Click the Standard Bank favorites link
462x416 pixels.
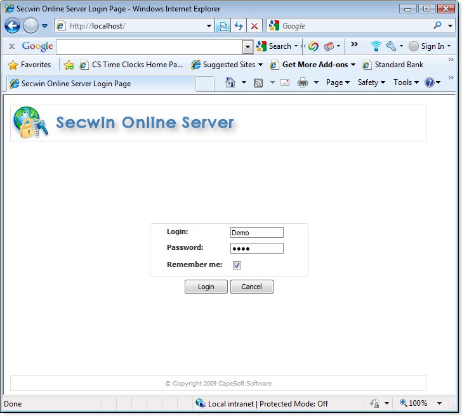(x=393, y=65)
